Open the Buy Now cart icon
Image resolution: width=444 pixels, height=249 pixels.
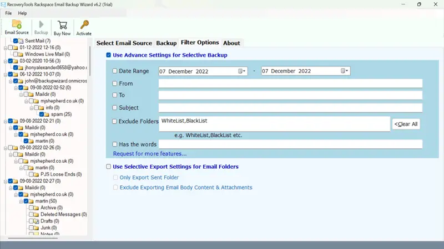pos(62,24)
